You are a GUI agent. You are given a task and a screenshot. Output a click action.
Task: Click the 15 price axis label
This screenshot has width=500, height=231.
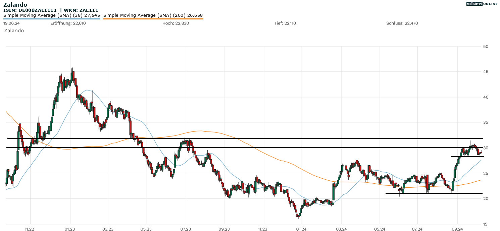[486, 224]
